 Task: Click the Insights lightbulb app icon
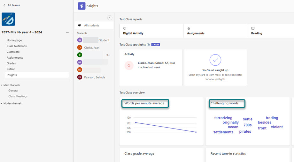click(82, 6)
